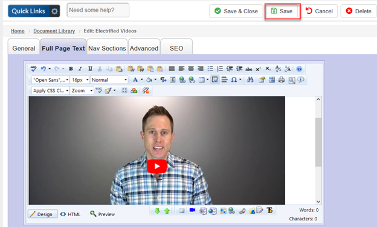Insert a special symbol with the omega icon

click(234, 80)
